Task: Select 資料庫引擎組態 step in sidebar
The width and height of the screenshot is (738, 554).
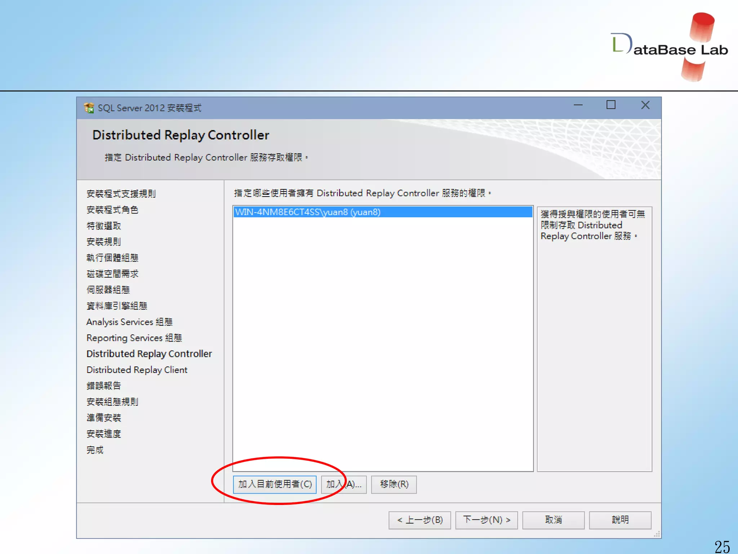Action: tap(117, 306)
